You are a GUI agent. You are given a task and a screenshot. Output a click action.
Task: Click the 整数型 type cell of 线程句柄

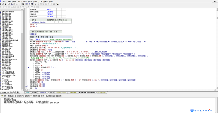click(x=51, y=9)
